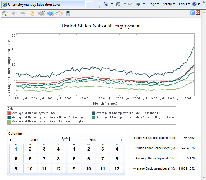This screenshot has width=206, height=180.
Task: Select month 12 in the right calendar
Action: pos(116,169)
